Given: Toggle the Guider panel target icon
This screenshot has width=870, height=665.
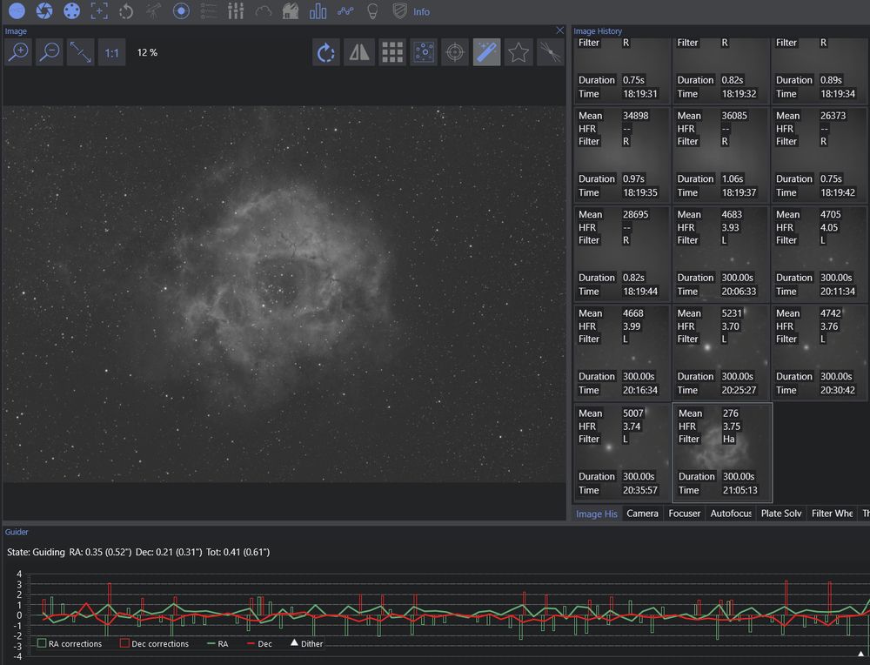Looking at the screenshot, I should pos(181,10).
